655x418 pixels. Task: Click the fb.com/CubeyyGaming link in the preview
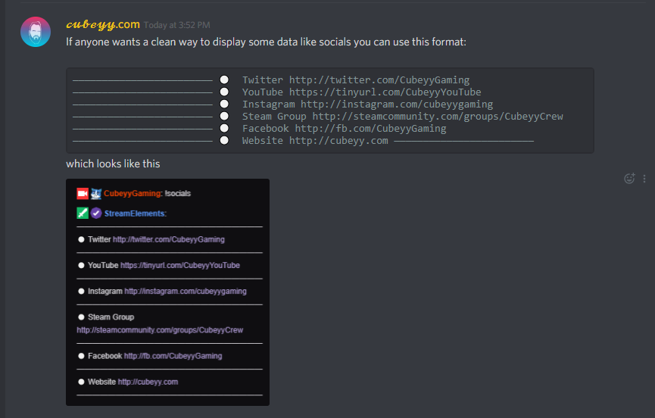[x=173, y=356]
